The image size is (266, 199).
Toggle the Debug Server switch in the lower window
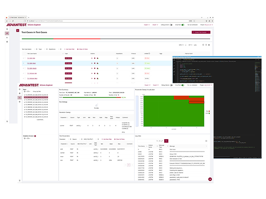tap(171, 85)
